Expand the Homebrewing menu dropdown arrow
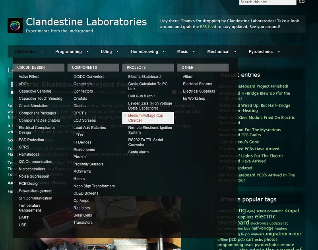318x250 pixels. [163, 52]
